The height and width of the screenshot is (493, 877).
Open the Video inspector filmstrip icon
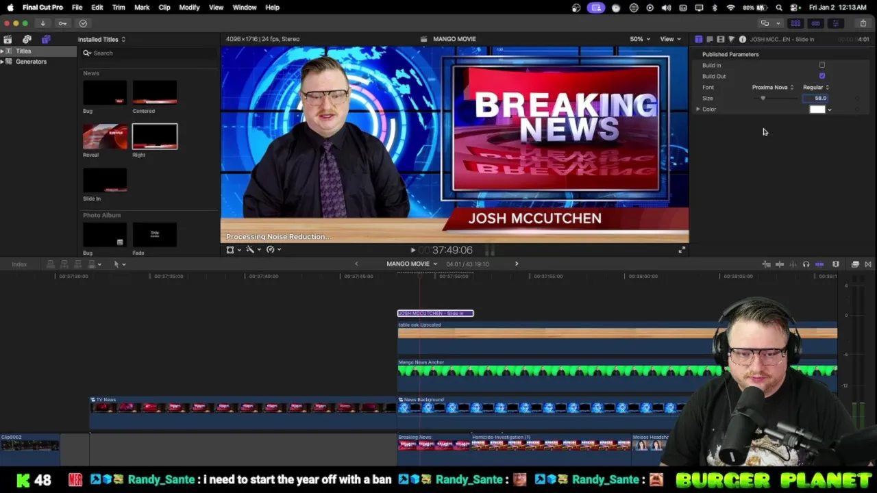point(720,39)
